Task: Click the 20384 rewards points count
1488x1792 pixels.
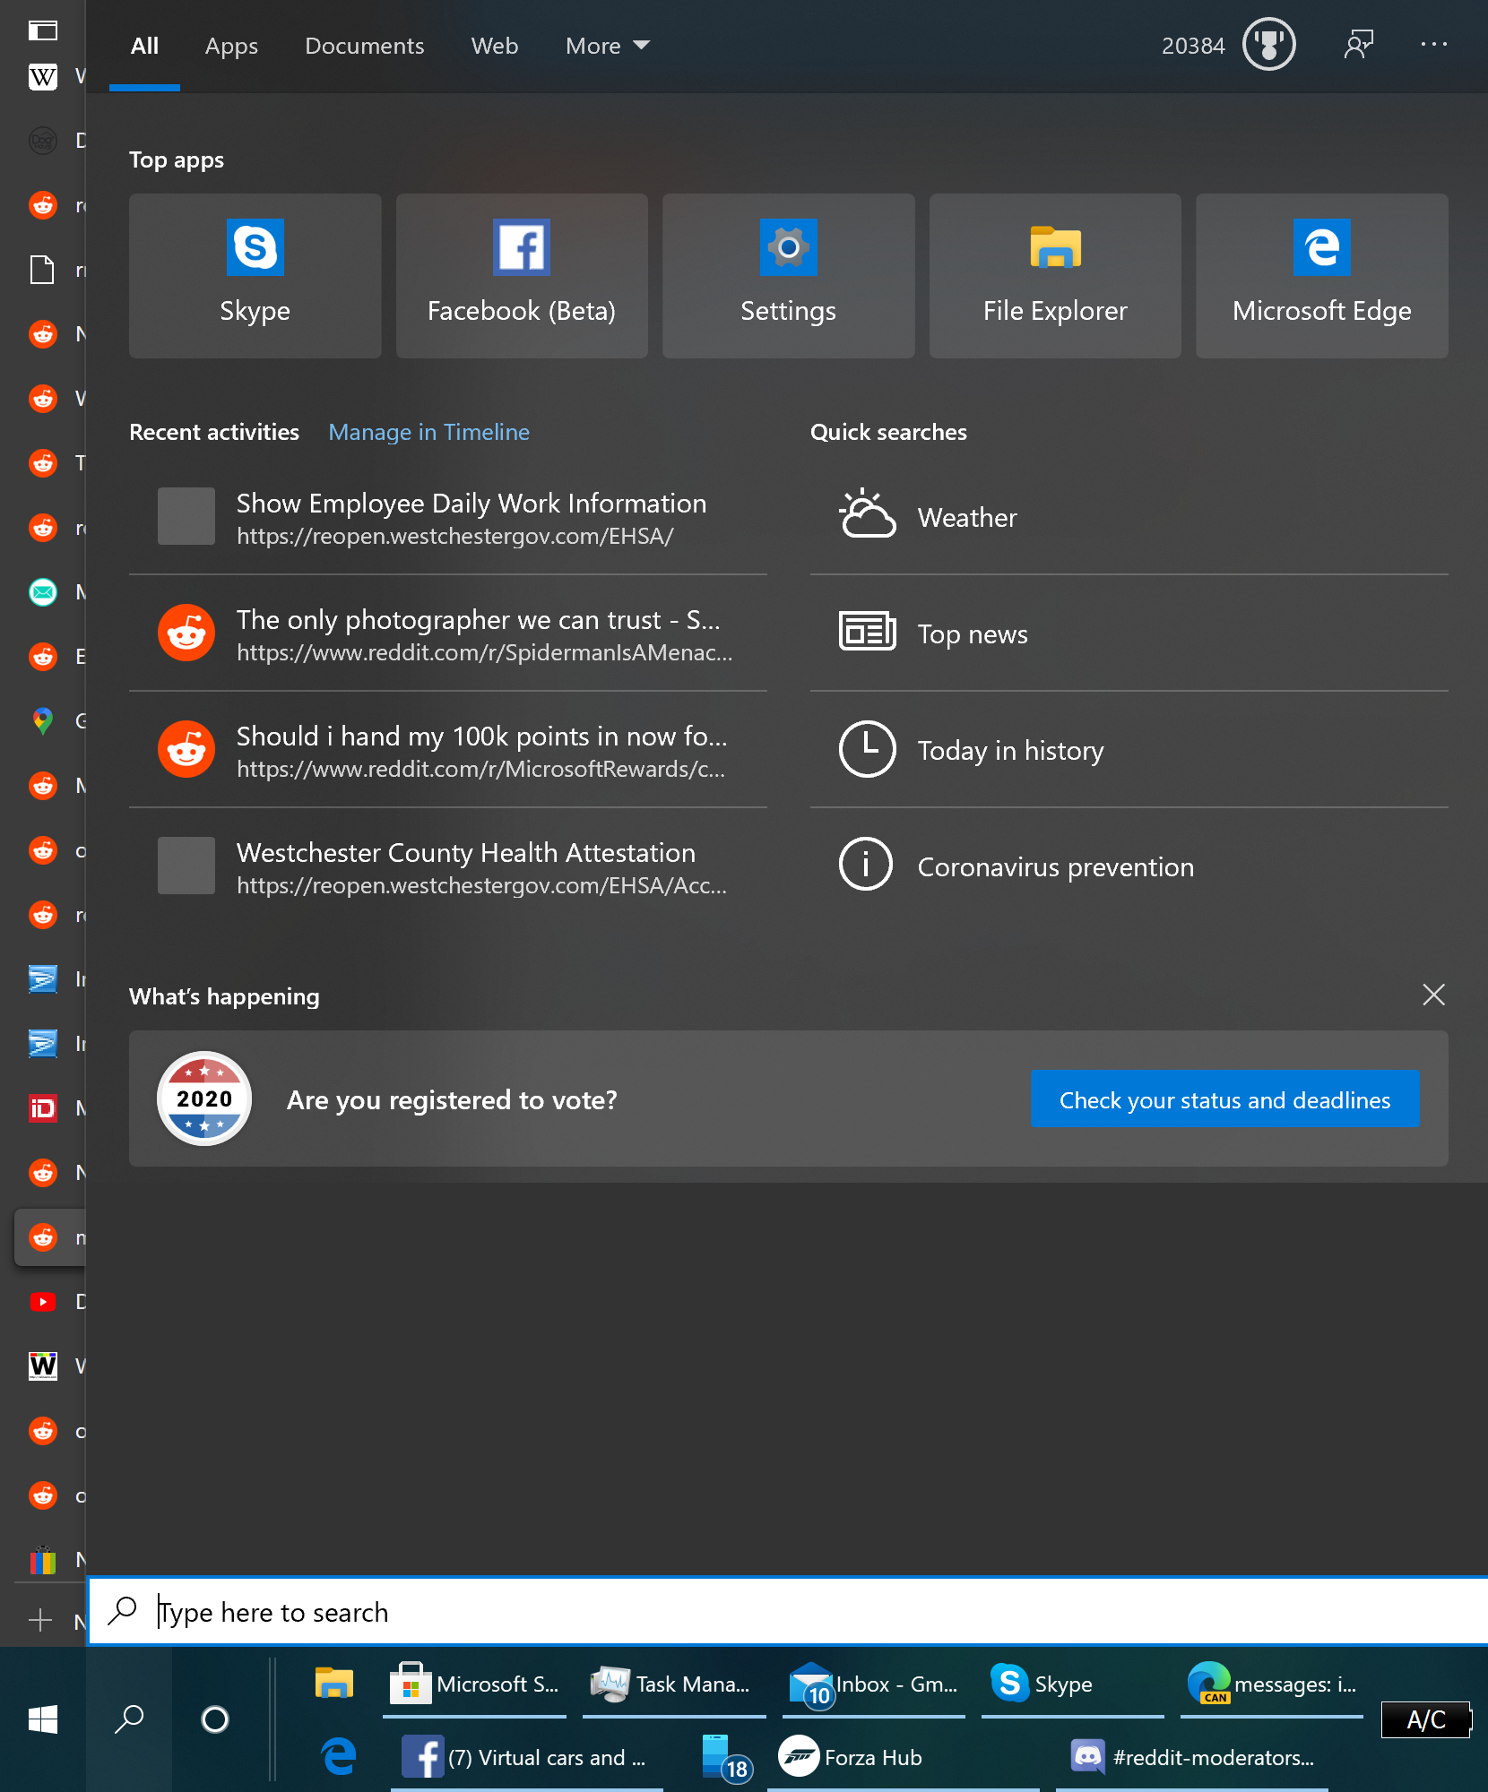Action: 1192,46
